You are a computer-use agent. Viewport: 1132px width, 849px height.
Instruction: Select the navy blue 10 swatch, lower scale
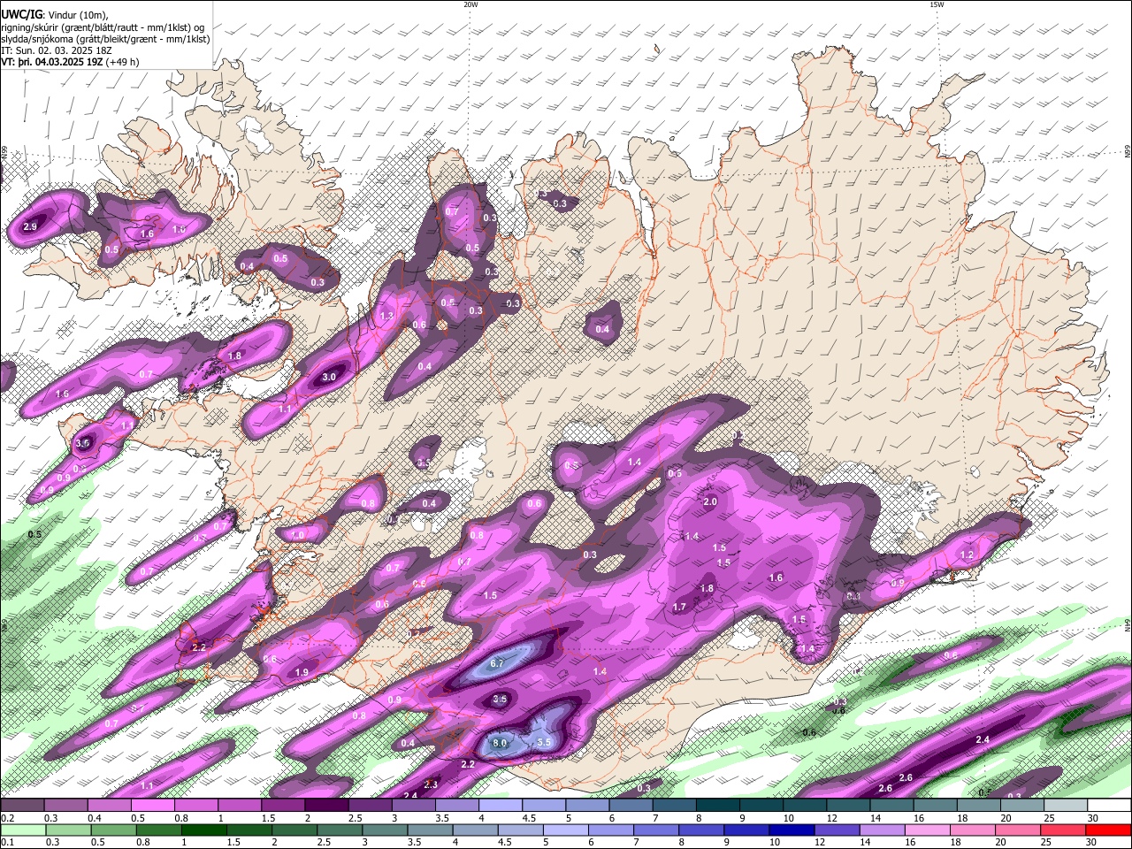tap(792, 830)
